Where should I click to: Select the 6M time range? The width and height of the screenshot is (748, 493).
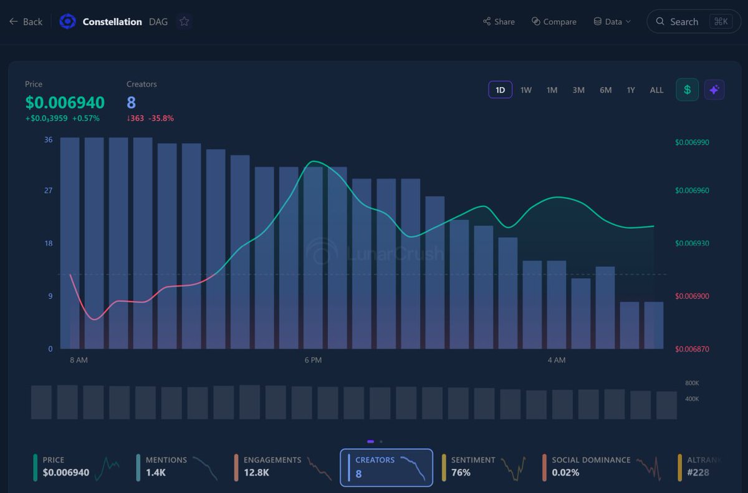tap(605, 90)
